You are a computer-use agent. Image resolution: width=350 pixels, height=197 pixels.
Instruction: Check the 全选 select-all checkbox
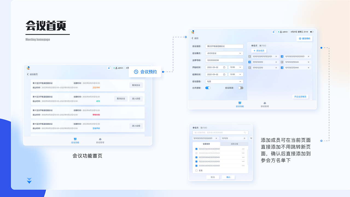[x=196, y=170]
